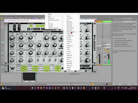
Task: Adjust oscillator 3 Wave knob
Action: (x=55, y=53)
